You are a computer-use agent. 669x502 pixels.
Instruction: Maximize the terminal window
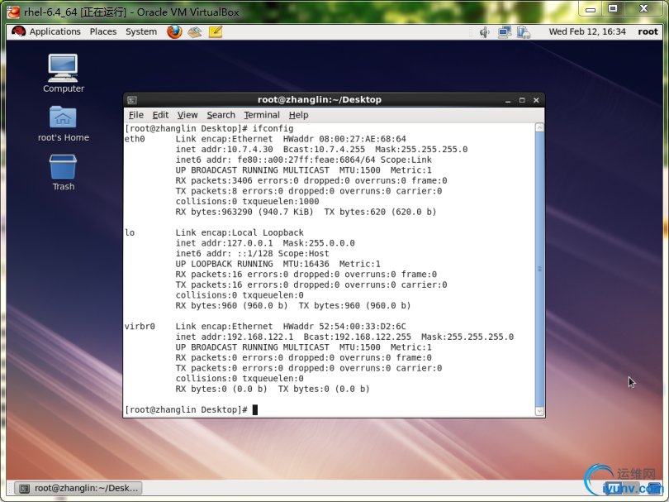(522, 100)
